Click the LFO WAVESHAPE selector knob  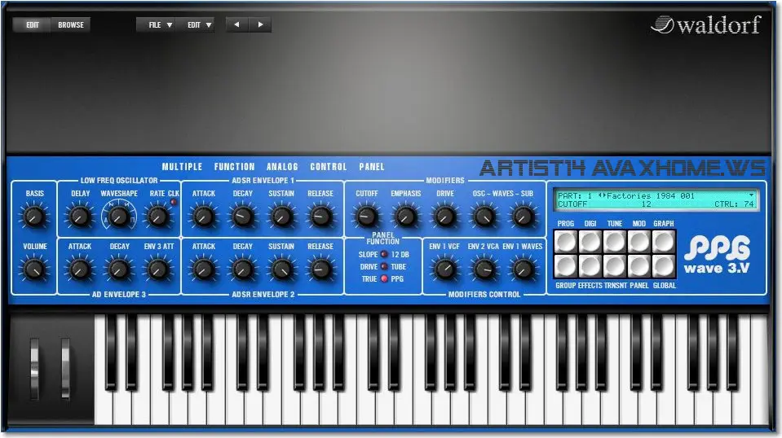[119, 217]
